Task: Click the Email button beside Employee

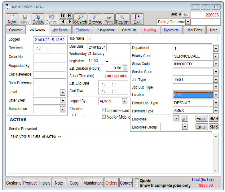Action: [x=201, y=118]
